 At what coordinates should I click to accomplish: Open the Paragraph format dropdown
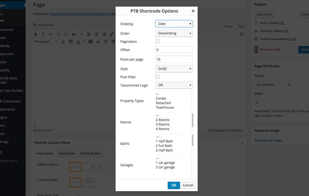tap(46, 42)
